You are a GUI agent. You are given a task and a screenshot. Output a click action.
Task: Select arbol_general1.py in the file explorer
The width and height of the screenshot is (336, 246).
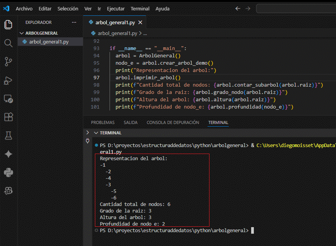coord(49,42)
